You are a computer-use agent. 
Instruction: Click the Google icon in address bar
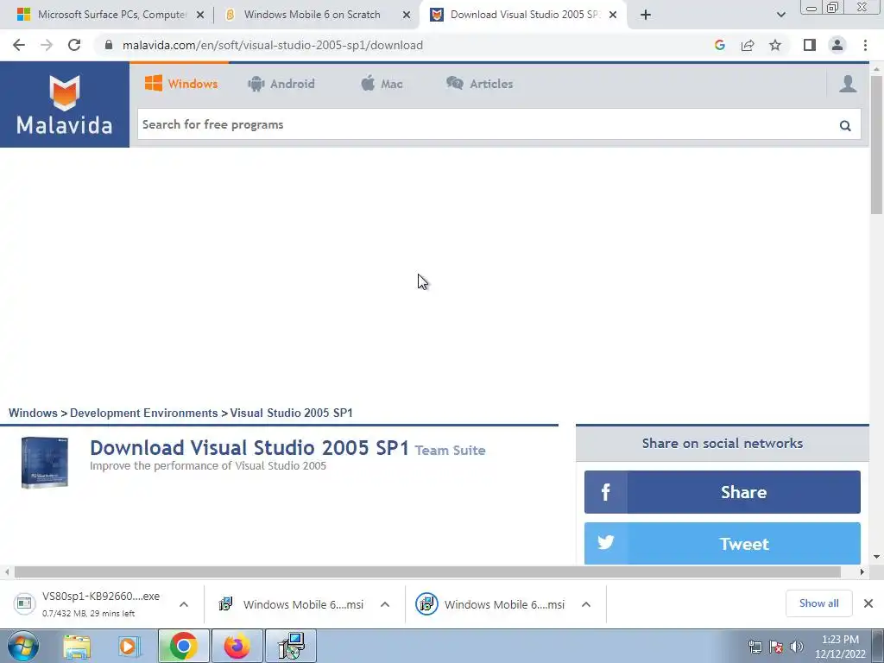719,45
